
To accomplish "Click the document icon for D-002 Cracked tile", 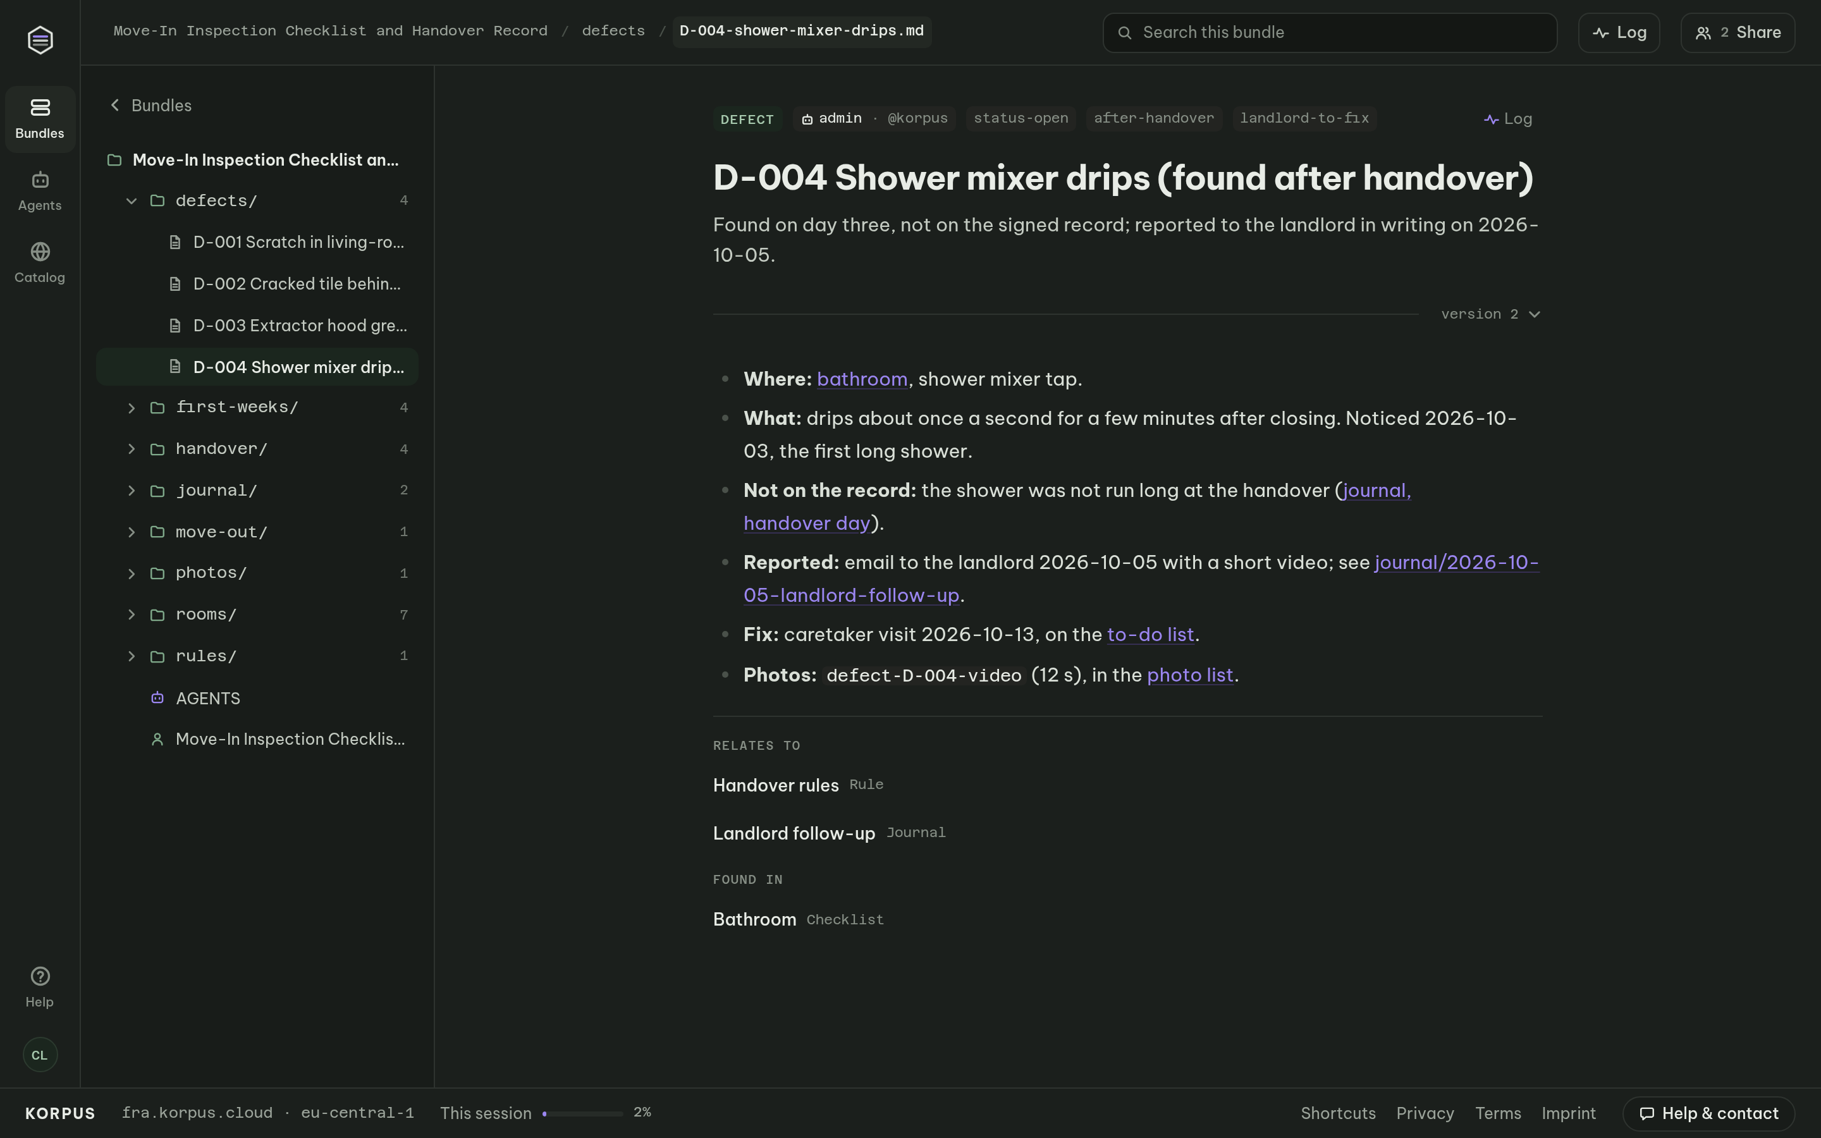I will (175, 284).
